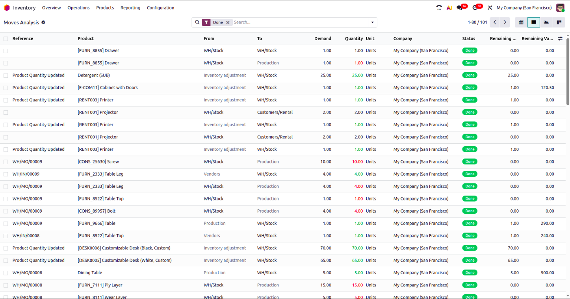Open the conversations messages icon
Screen dimensions: 570x299
click(460, 8)
